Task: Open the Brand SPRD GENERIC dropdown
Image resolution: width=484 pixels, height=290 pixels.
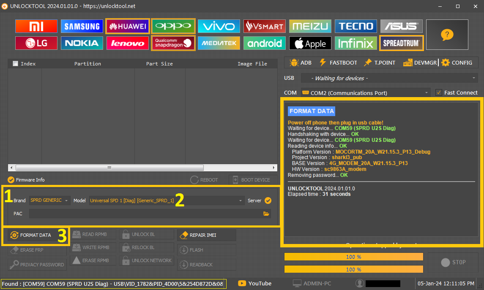Action: [50, 201]
